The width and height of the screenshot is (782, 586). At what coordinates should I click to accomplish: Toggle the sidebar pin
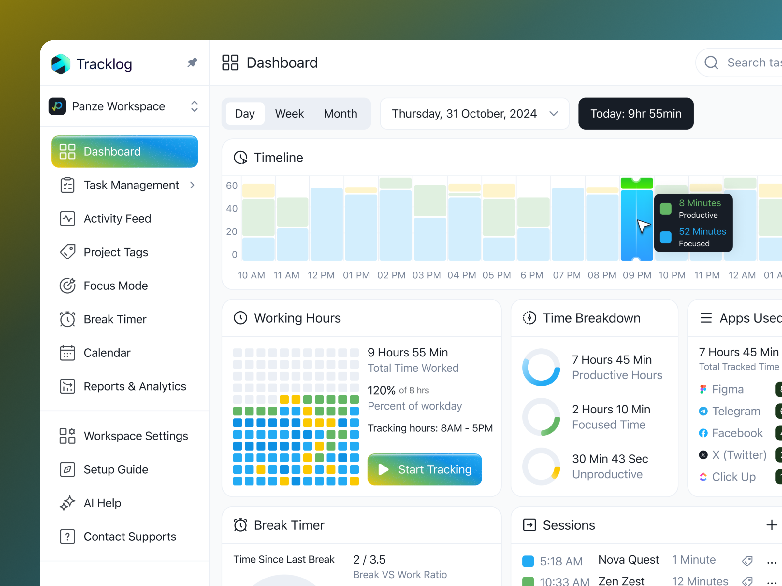[x=192, y=63]
